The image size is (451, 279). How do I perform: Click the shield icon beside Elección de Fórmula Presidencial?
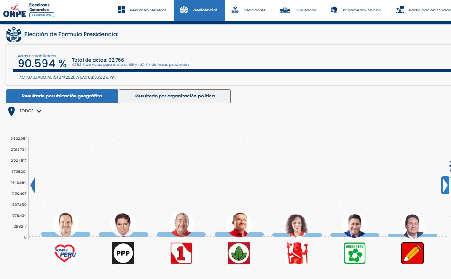13,34
